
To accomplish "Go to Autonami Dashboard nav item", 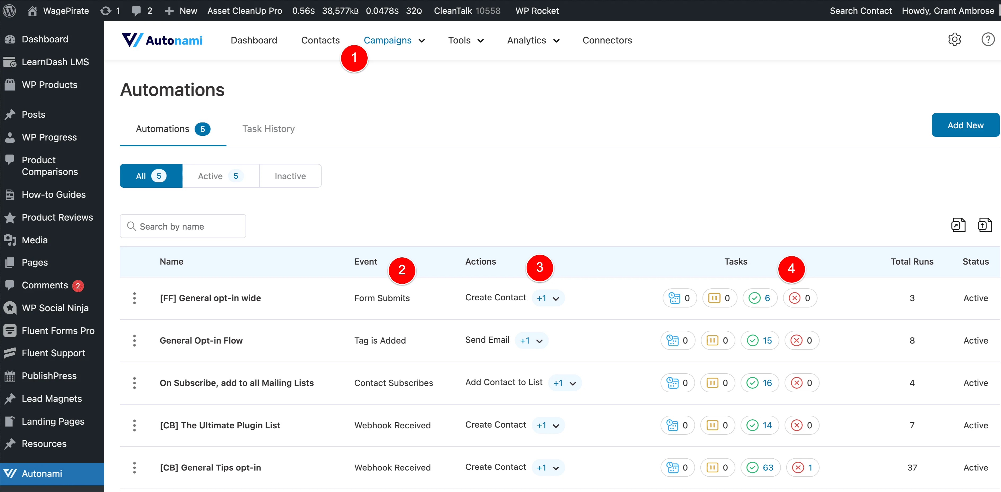I will tap(254, 40).
